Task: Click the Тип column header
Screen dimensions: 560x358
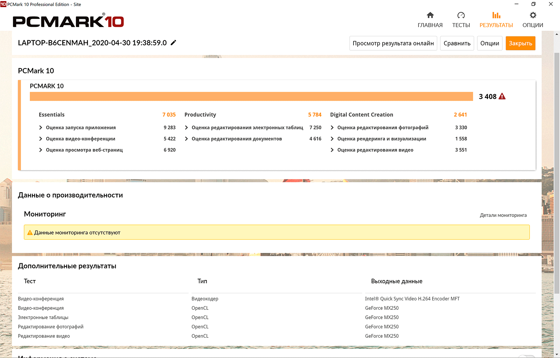Action: (202, 281)
